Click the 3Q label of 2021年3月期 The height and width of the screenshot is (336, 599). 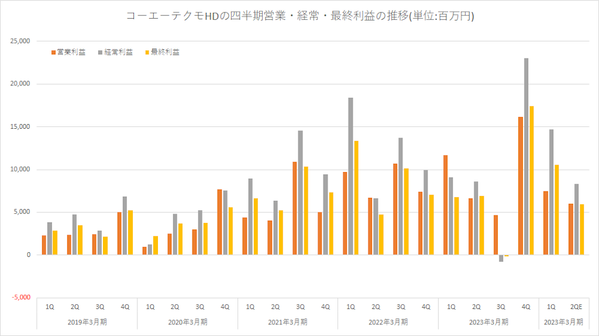[x=300, y=307]
